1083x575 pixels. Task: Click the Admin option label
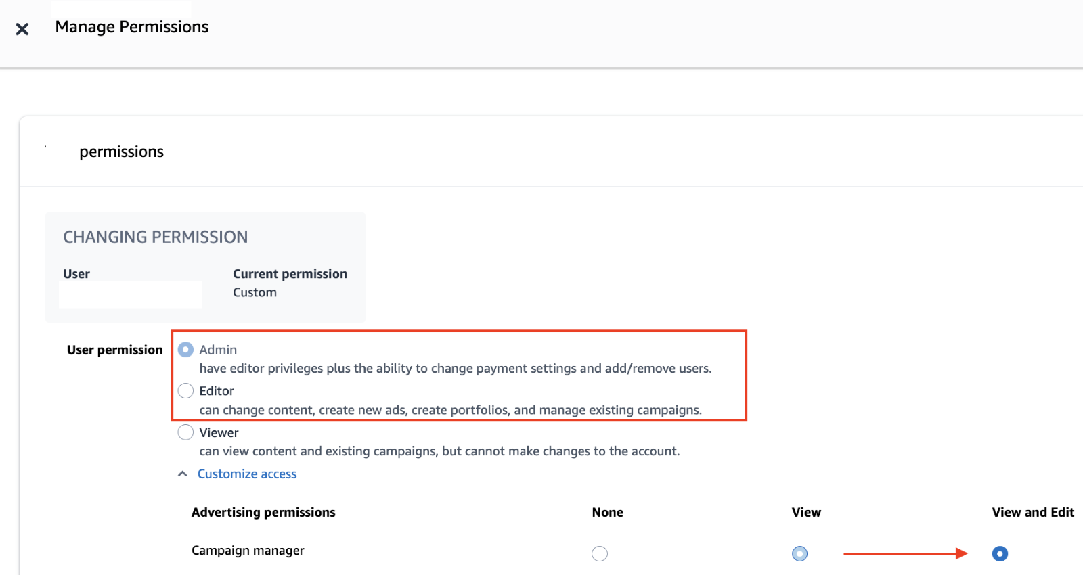[218, 350]
